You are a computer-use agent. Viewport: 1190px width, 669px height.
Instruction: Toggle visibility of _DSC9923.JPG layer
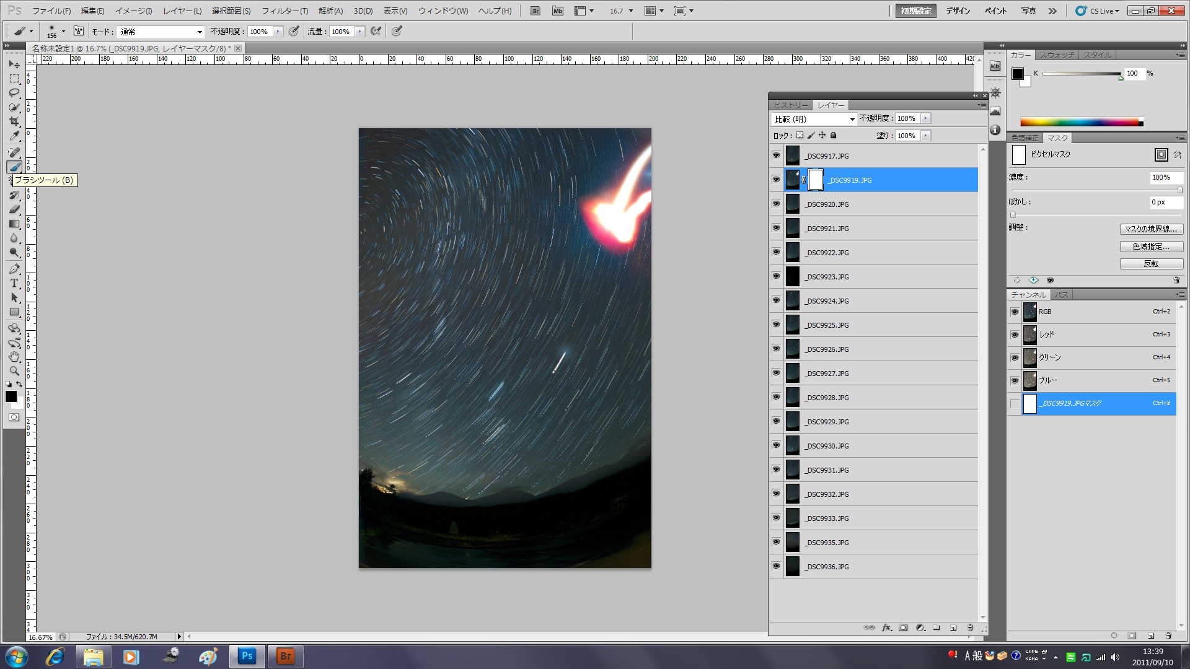776,276
